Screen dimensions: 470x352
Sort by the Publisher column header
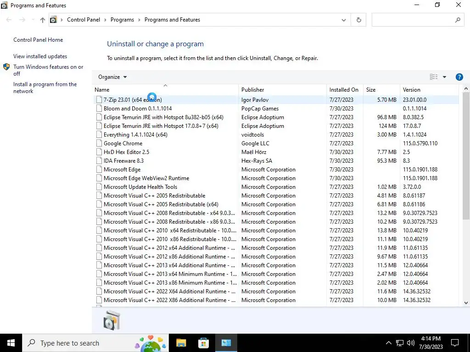tap(282, 89)
